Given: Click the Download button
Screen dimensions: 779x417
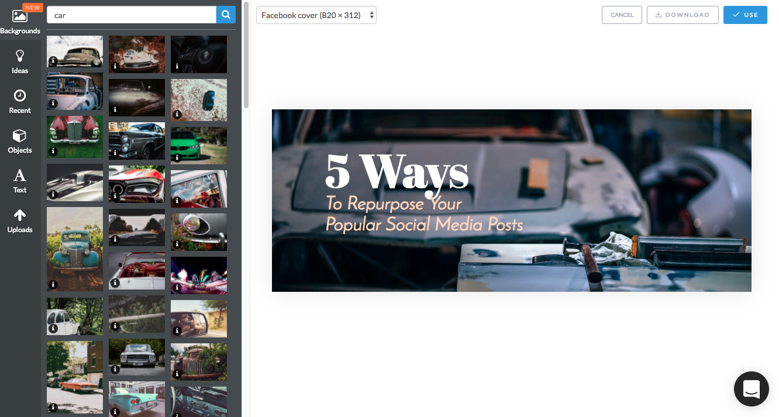Looking at the screenshot, I should tap(683, 15).
